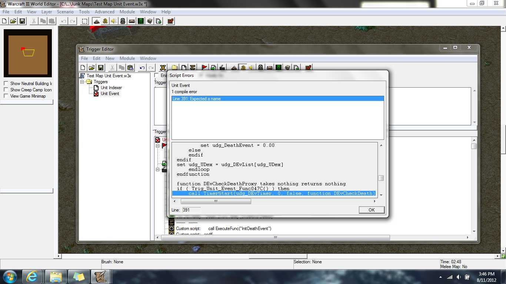The height and width of the screenshot is (284, 506).
Task: Open the Terrain Editor from main toolbar
Action: [x=96, y=21]
